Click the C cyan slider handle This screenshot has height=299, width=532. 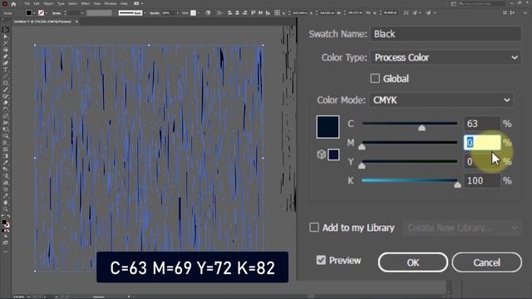[x=421, y=128]
